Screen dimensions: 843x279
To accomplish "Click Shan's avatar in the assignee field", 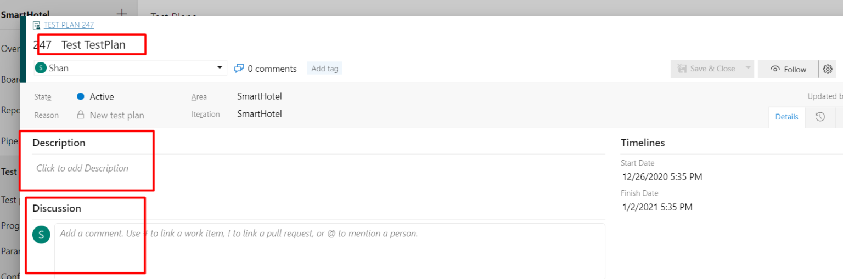I will [41, 68].
